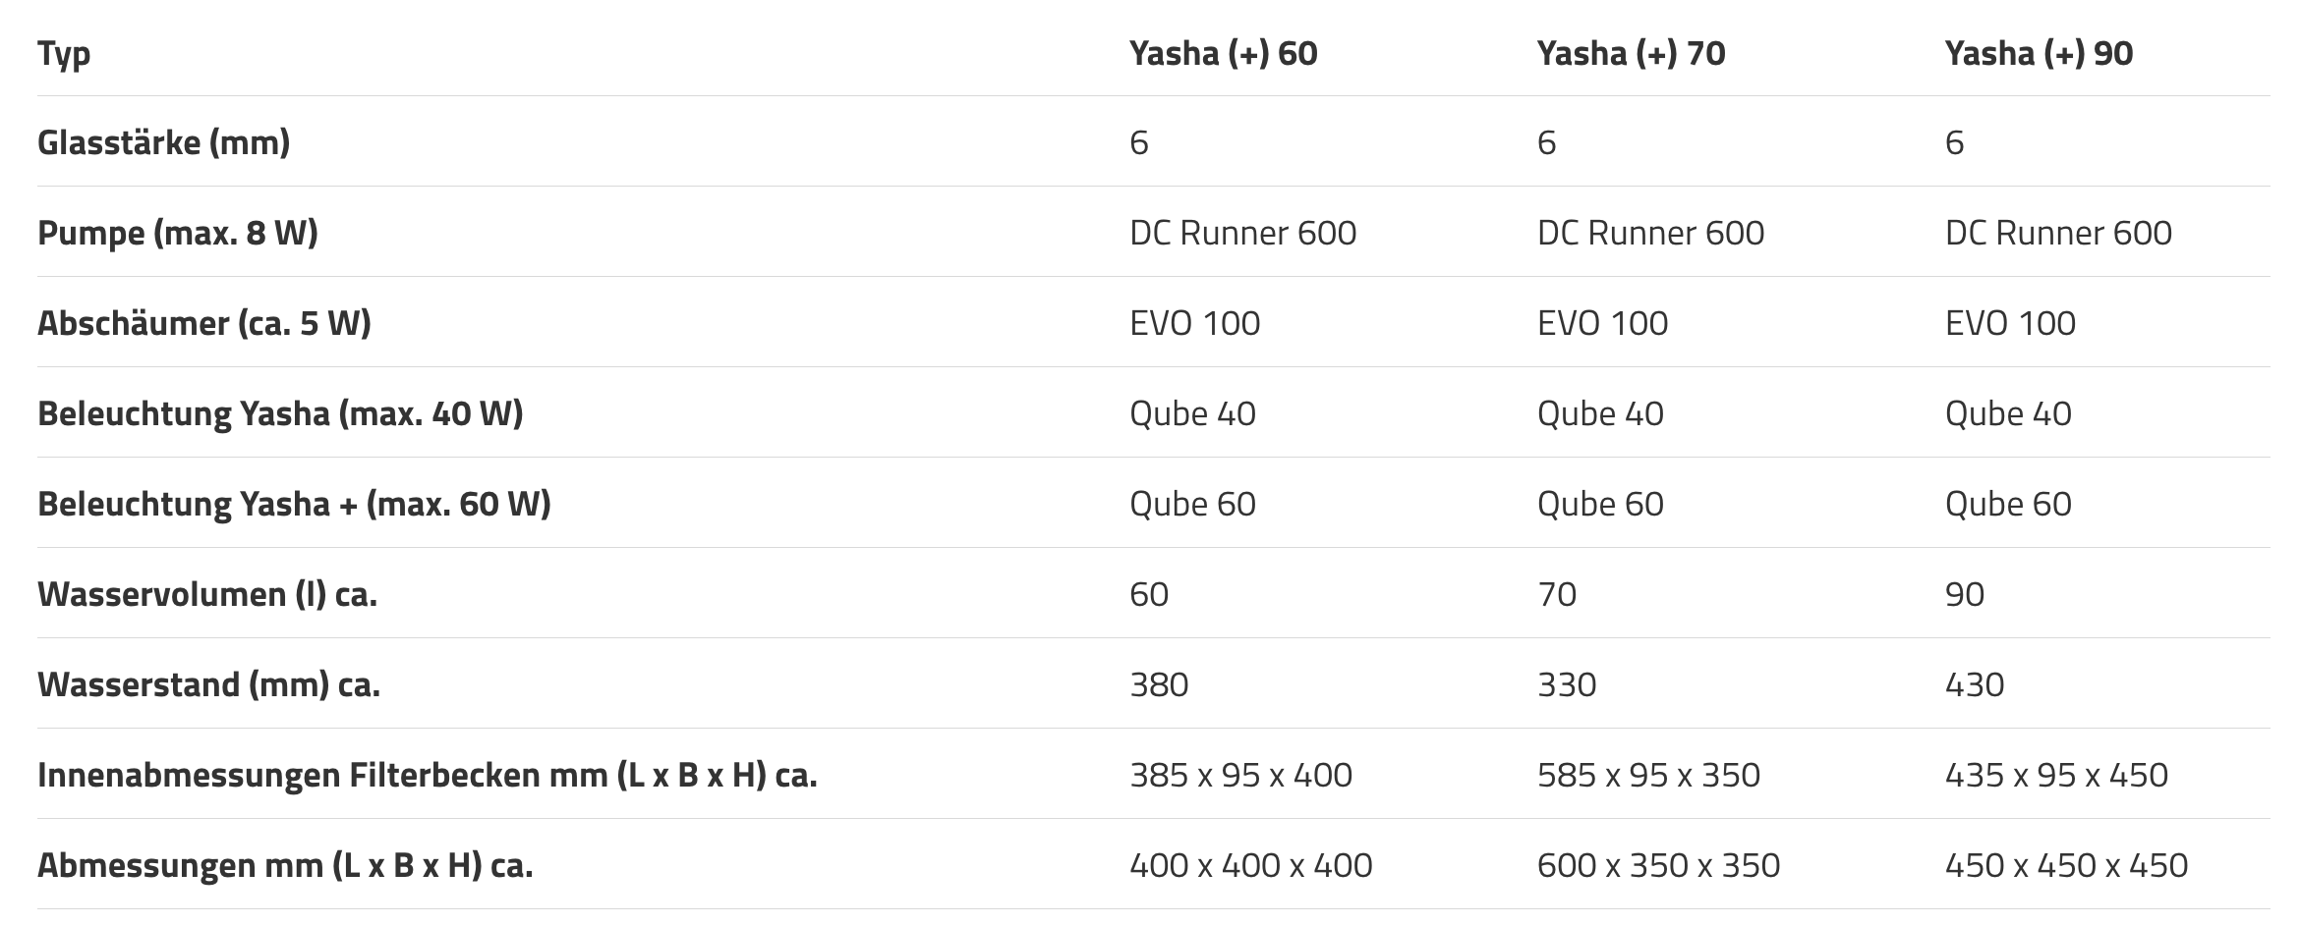
Task: Click the Yasha (+) 70 column header
Action: coord(1631,53)
